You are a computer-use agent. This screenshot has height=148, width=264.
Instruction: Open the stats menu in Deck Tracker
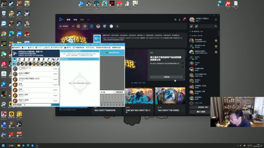tap(47, 48)
